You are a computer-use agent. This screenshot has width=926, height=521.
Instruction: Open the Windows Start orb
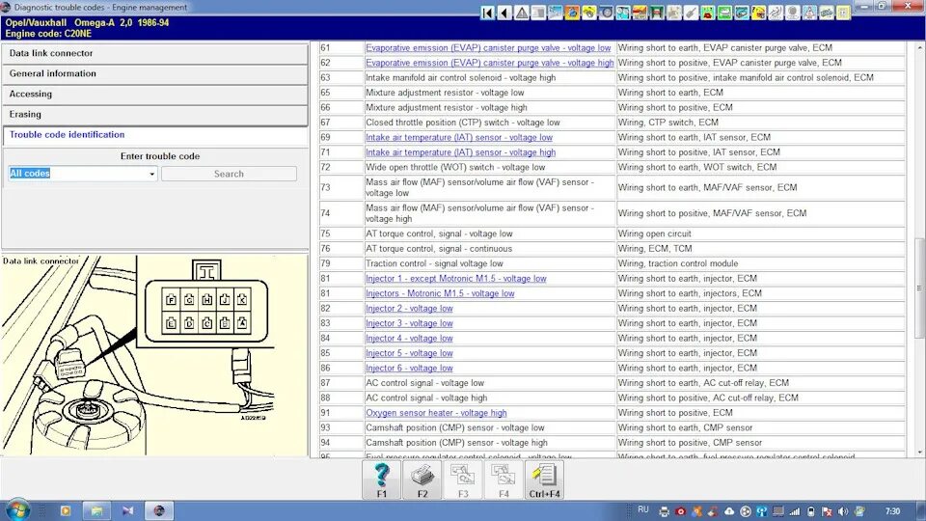[x=16, y=509]
